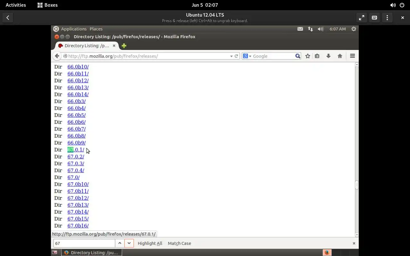
Task: Toggle Boxes fullscreen mode
Action: [362, 18]
